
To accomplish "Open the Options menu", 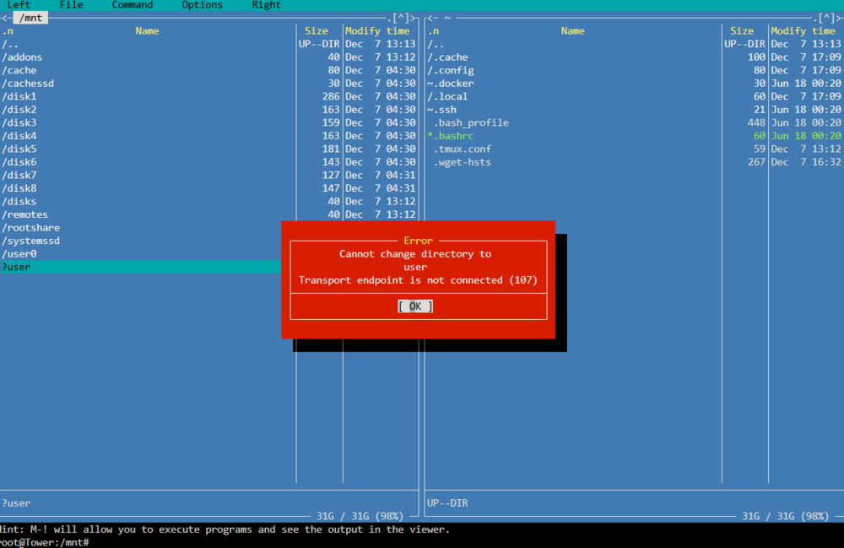I will pyautogui.click(x=202, y=5).
